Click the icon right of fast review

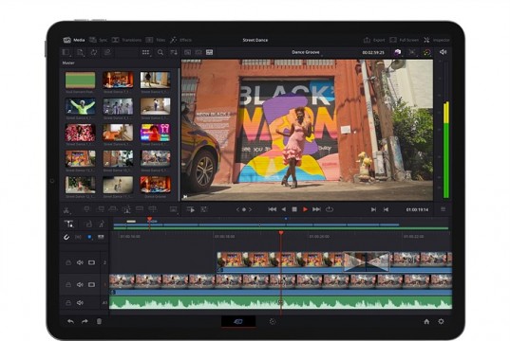(x=204, y=209)
